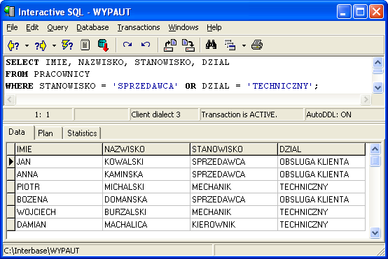Click the binoculars Find icon
The width and height of the screenshot is (388, 259).
(211, 45)
